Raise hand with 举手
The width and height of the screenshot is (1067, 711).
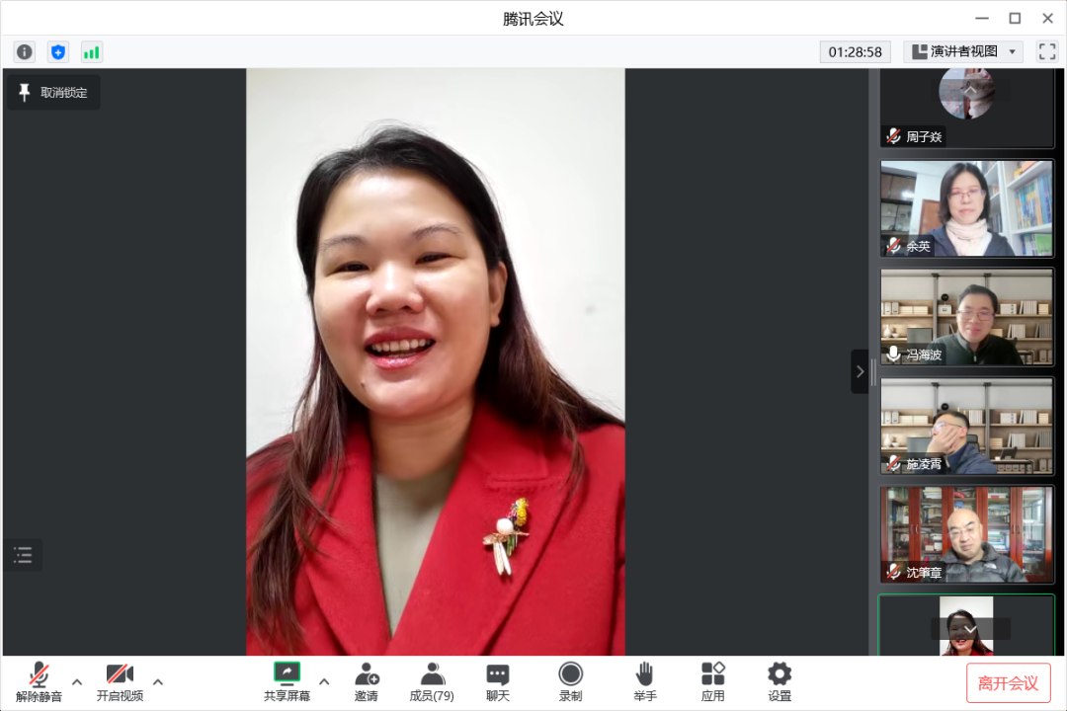[x=644, y=681]
